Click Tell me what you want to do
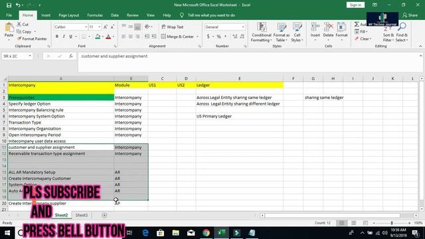The image size is (425, 239). pos(211,15)
